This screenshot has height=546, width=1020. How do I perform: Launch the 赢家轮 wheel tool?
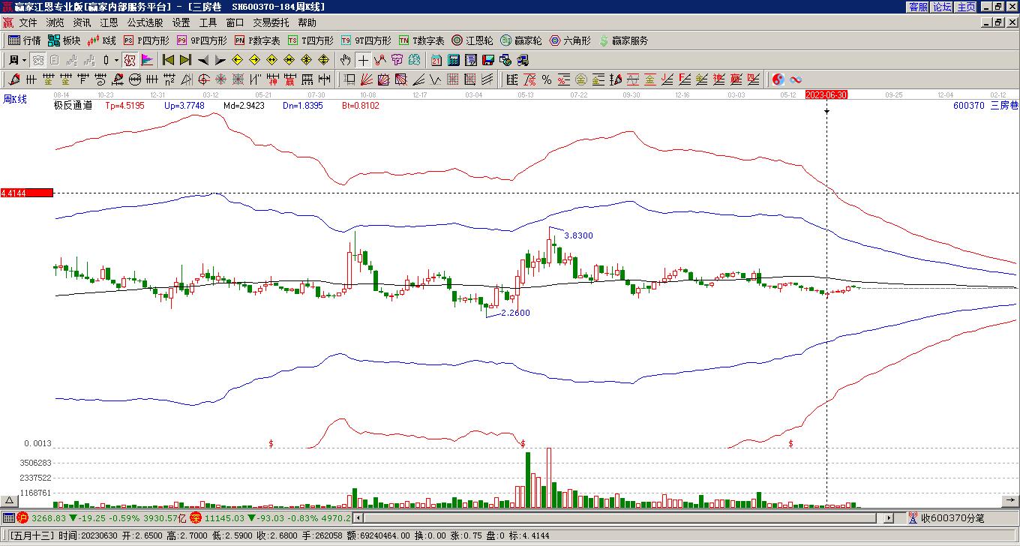(521, 40)
